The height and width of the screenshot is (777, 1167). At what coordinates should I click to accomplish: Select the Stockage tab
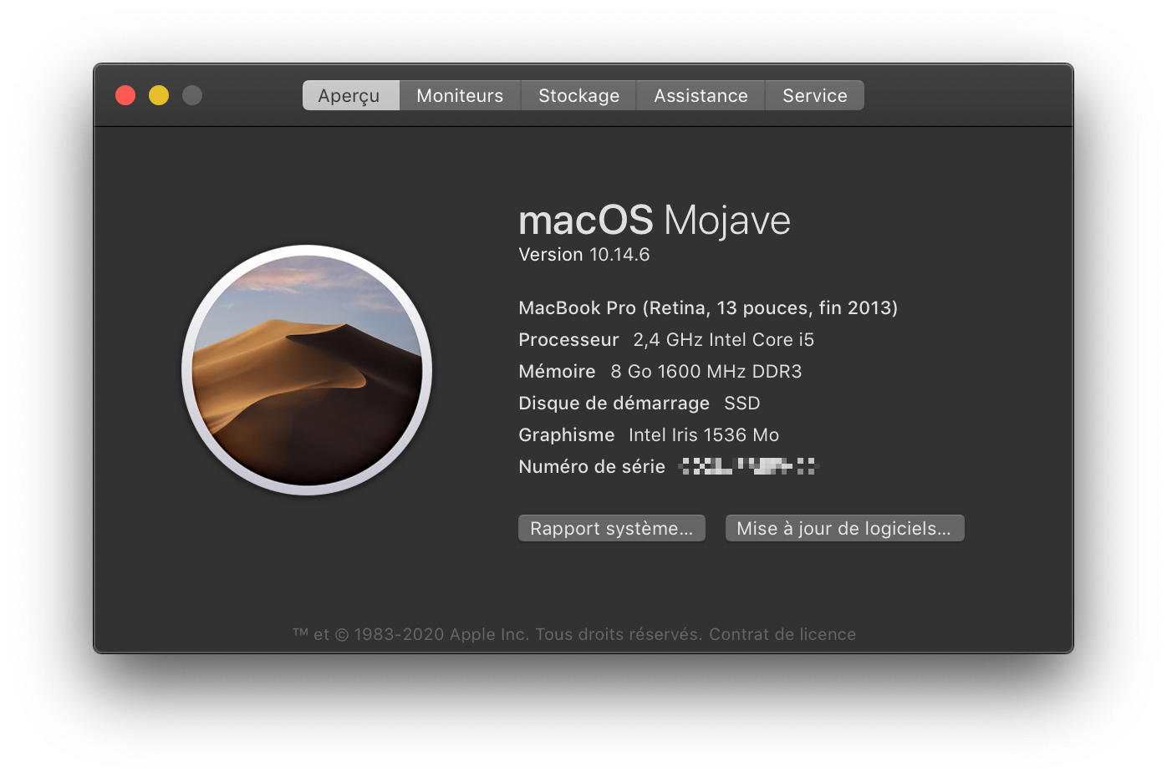[x=578, y=95]
